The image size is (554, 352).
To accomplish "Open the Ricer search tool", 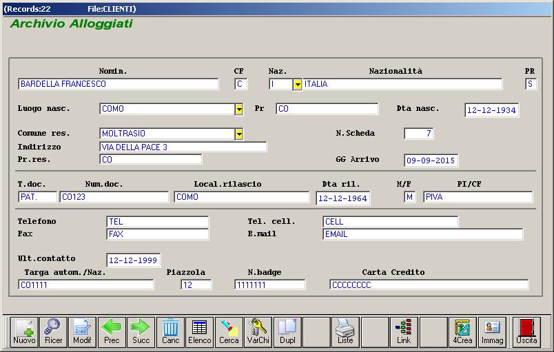I will (53, 332).
